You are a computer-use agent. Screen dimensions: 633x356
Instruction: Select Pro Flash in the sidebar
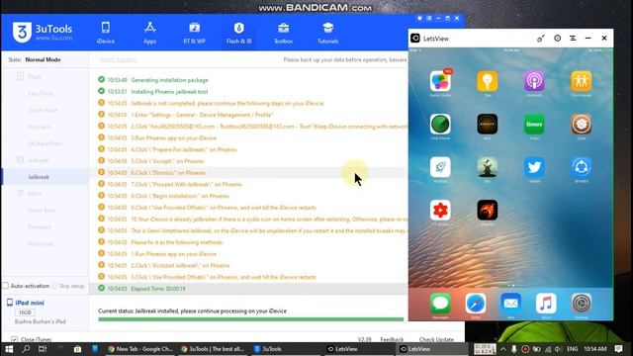pos(40,127)
